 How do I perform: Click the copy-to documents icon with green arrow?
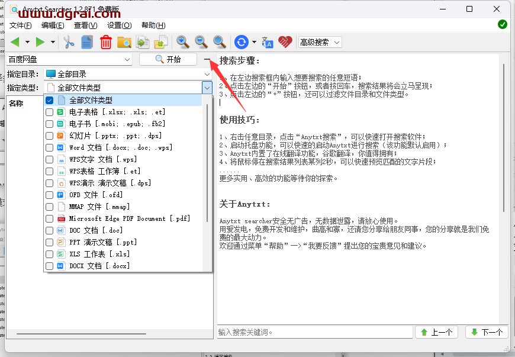coord(143,42)
